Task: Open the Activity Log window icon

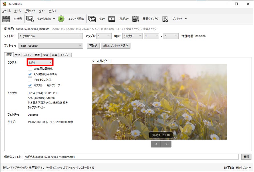Action: coord(136,19)
